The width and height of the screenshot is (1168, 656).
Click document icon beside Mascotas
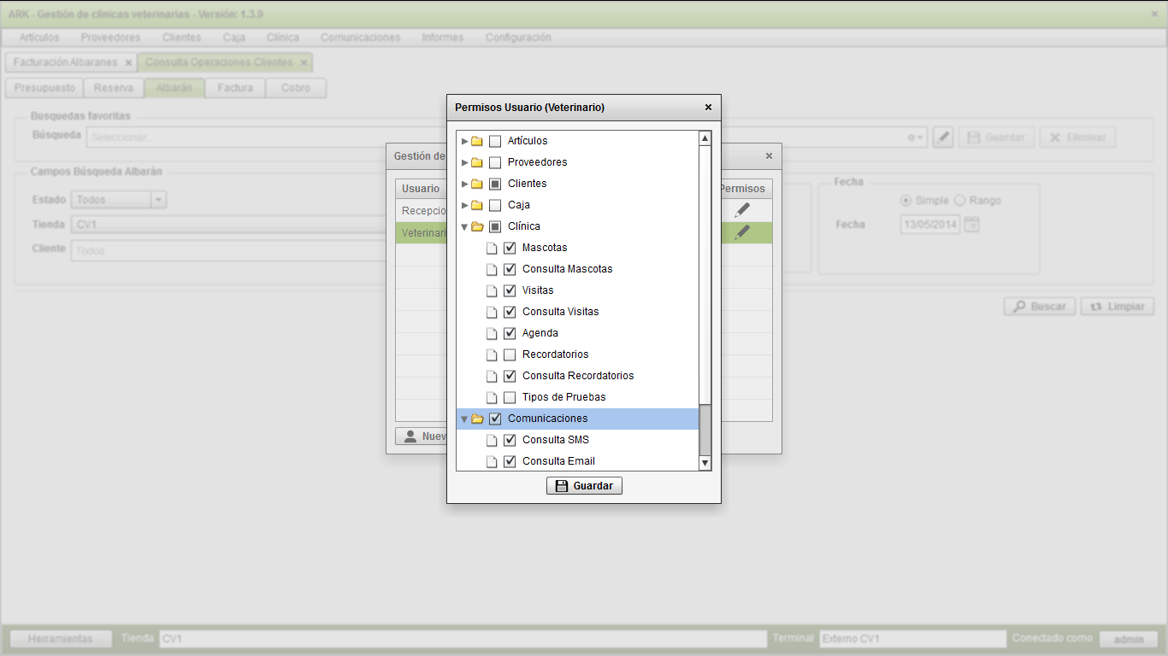(492, 248)
